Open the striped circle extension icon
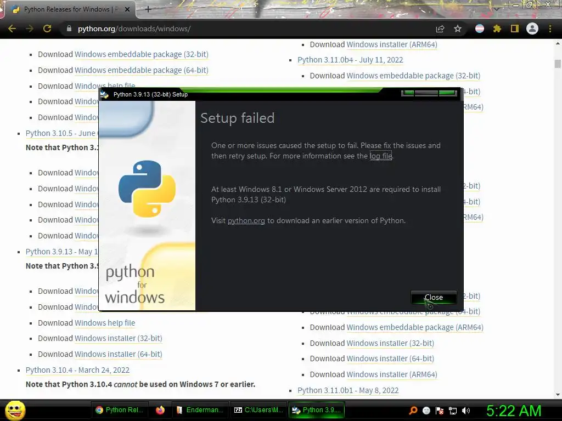 (480, 29)
